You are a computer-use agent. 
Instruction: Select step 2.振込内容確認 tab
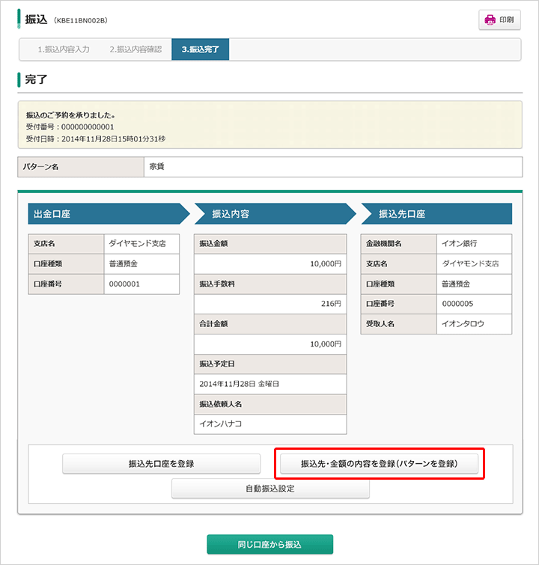pyautogui.click(x=135, y=49)
